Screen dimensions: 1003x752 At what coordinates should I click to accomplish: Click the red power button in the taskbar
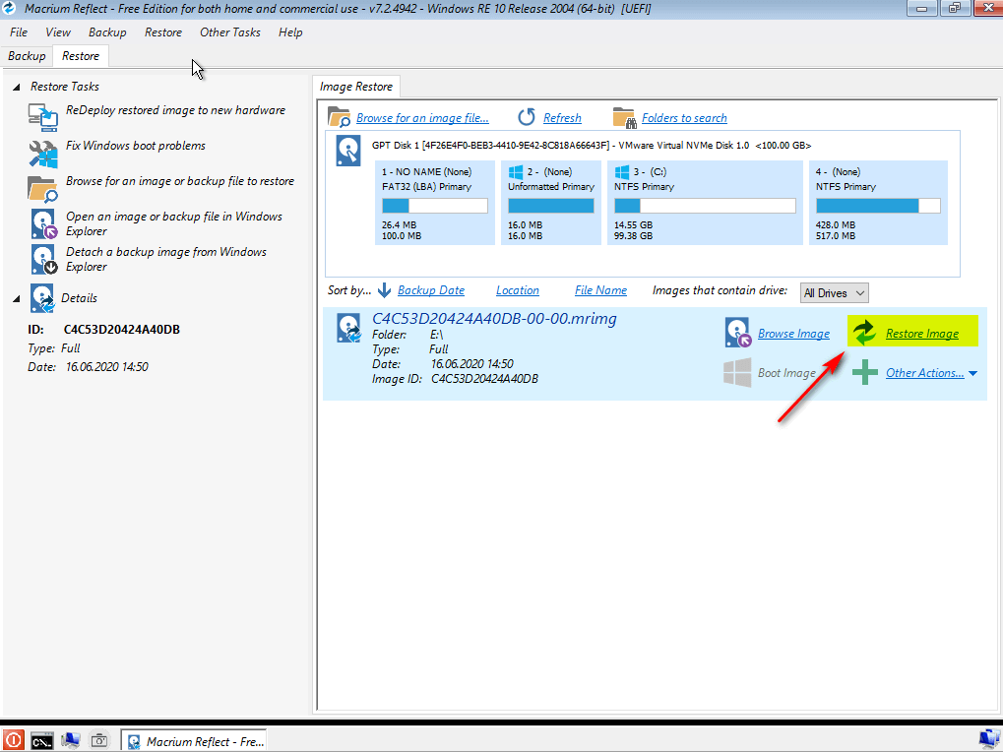(x=13, y=740)
